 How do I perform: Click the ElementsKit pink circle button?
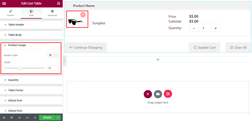(168, 94)
